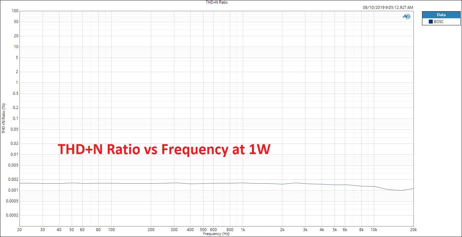Click the date and time stamp
This screenshot has height=237, width=462.
point(388,7)
